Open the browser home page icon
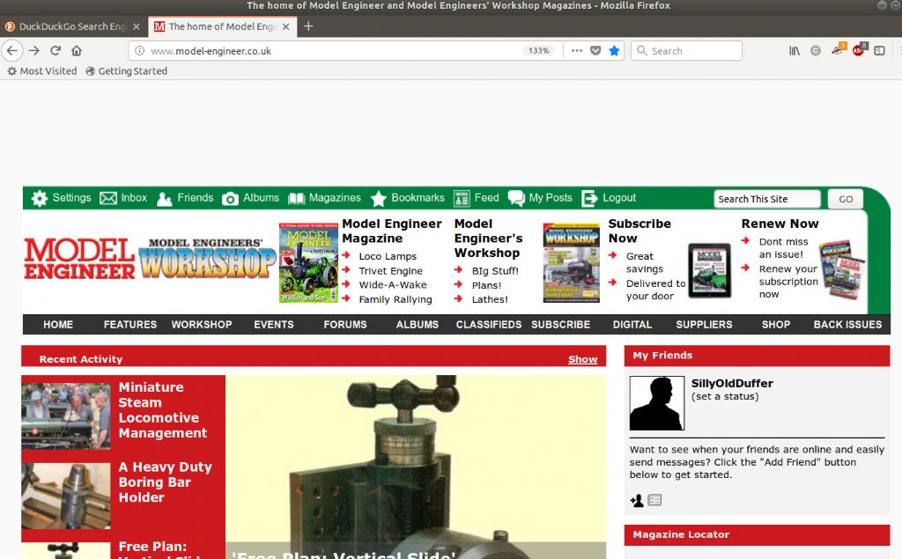The image size is (902, 559). coord(77,50)
